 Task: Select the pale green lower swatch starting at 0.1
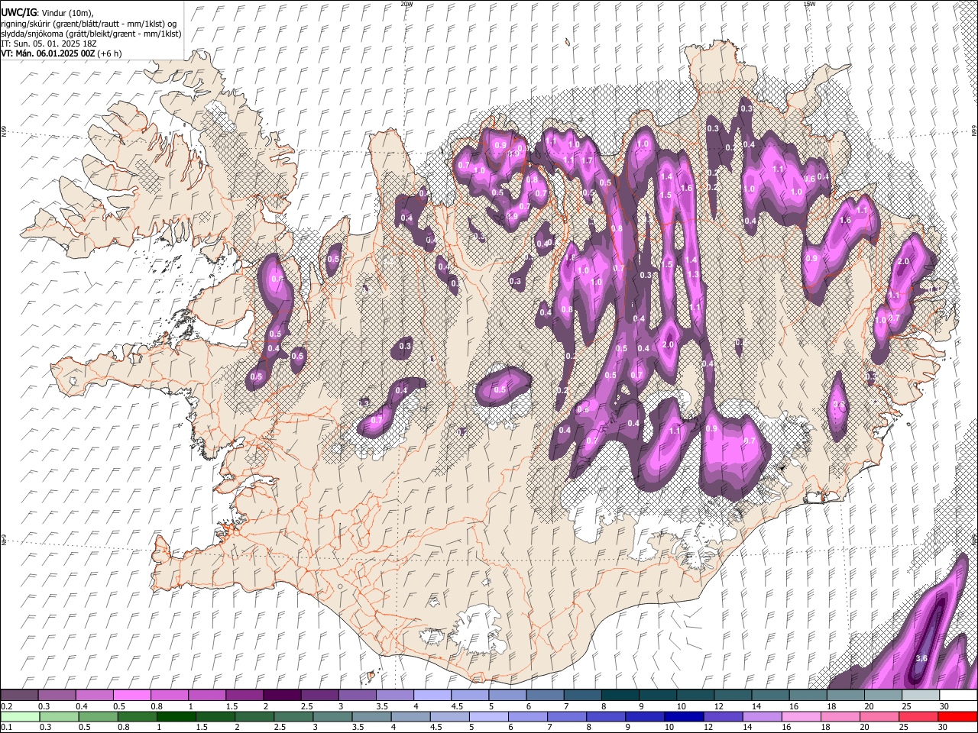tap(19, 716)
